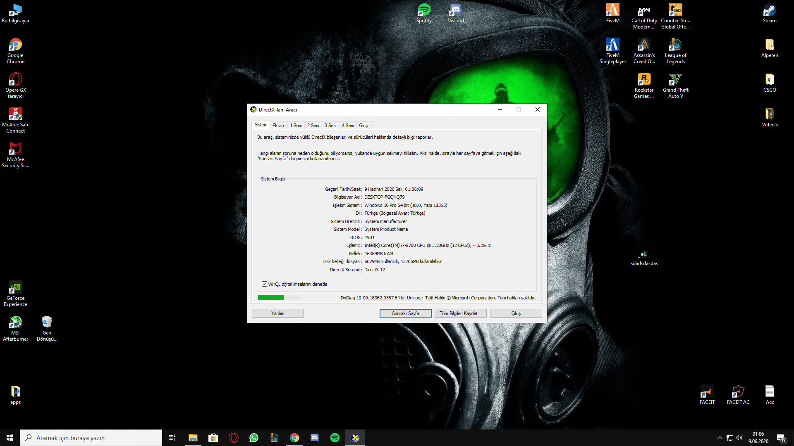Image resolution: width=794 pixels, height=446 pixels.
Task: Open WhatsApp from the taskbar
Action: pyautogui.click(x=254, y=438)
